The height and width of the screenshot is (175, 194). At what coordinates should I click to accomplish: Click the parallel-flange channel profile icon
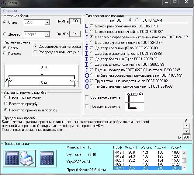87,37
